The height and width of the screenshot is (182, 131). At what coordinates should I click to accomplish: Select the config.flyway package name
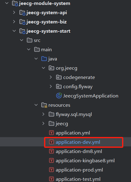click(x=78, y=87)
